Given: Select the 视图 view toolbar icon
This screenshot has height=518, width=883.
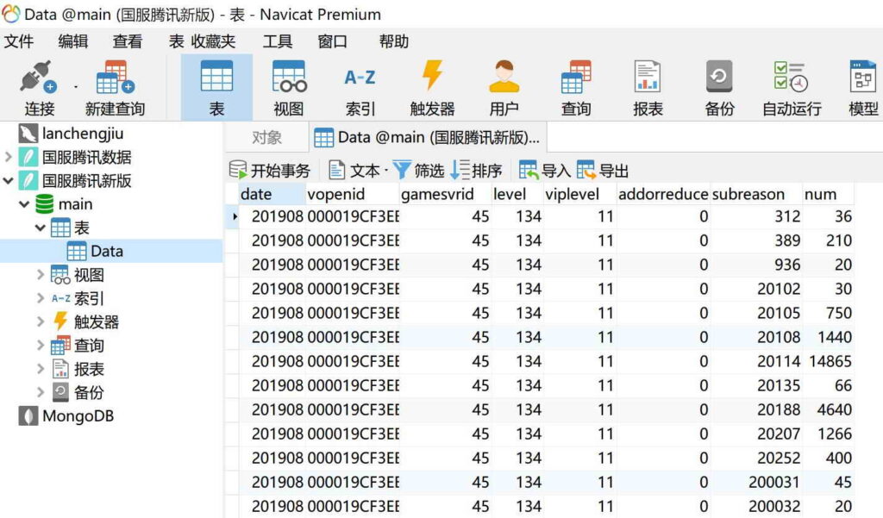Looking at the screenshot, I should (289, 87).
